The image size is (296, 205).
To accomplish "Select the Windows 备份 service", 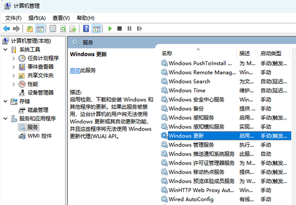I will [x=226, y=109].
